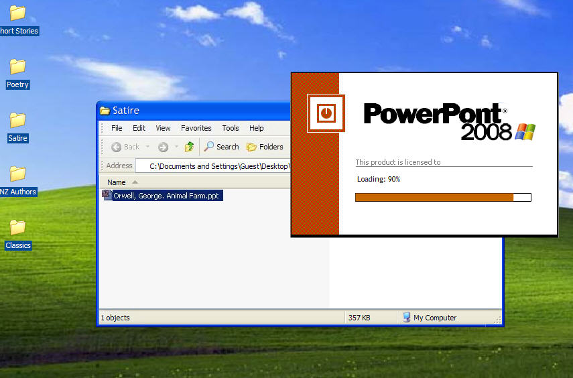Screen dimensions: 573x378
Task: Toggle the Folders pane button
Action: (x=265, y=147)
